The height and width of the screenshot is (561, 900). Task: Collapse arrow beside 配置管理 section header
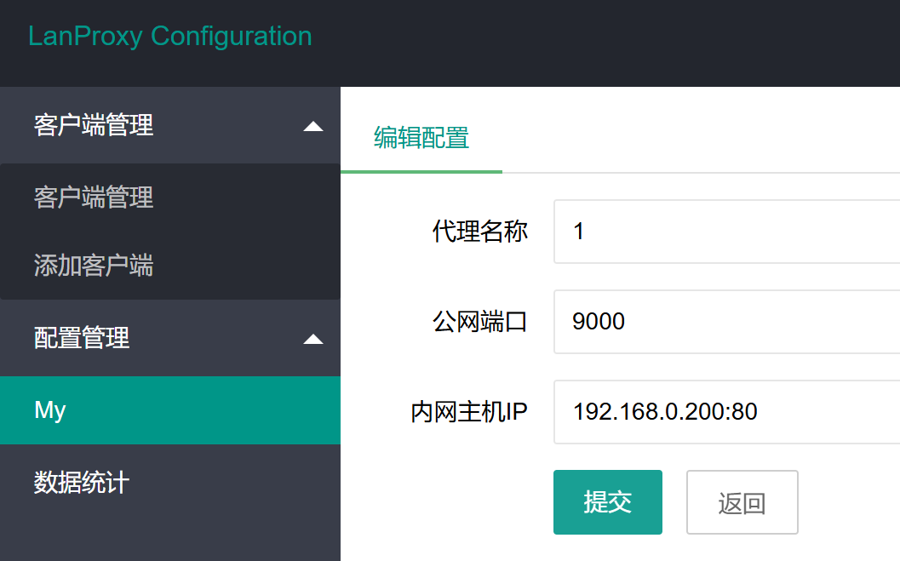click(313, 340)
